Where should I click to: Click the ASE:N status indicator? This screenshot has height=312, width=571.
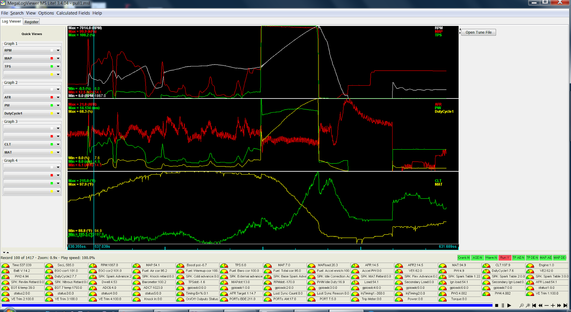[477, 258]
